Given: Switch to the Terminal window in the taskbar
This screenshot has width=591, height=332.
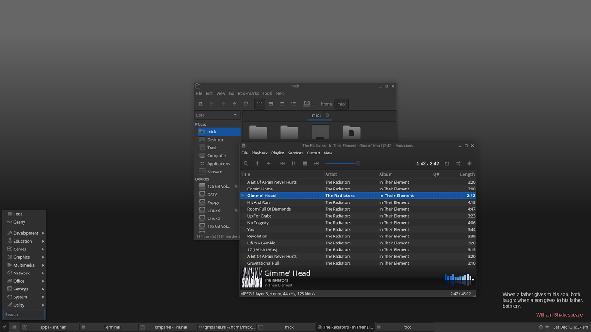Looking at the screenshot, I should tap(108, 327).
